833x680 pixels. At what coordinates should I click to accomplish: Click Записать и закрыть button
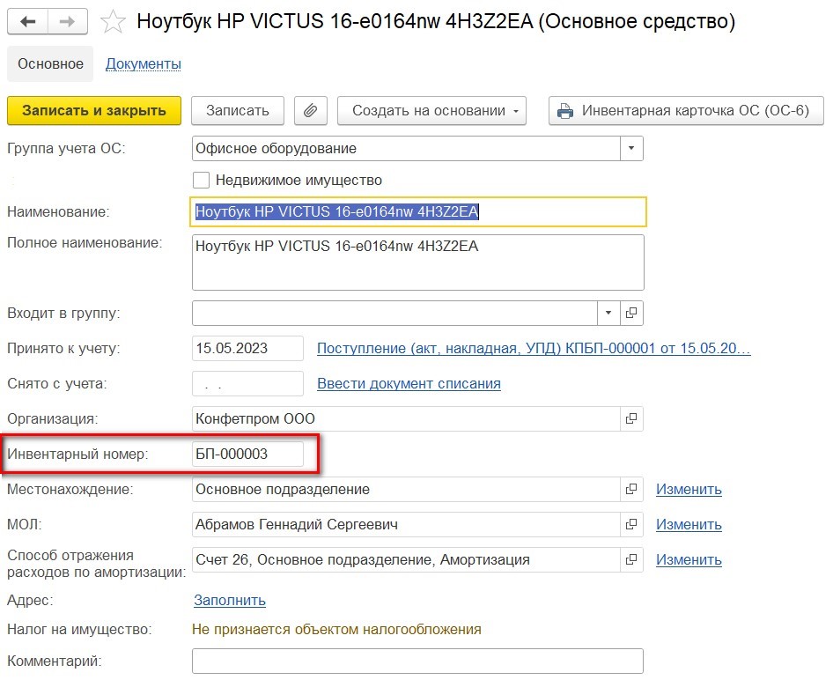click(94, 110)
